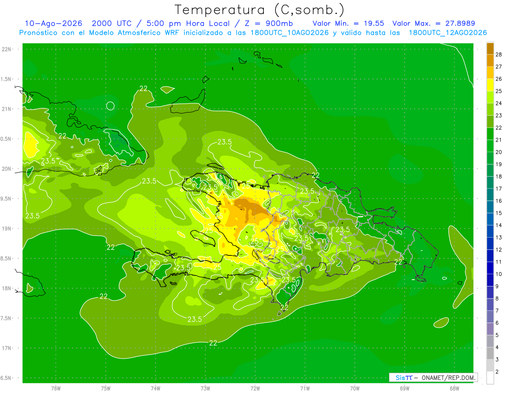Click the '7.5N' latitude tick label

[7, 318]
